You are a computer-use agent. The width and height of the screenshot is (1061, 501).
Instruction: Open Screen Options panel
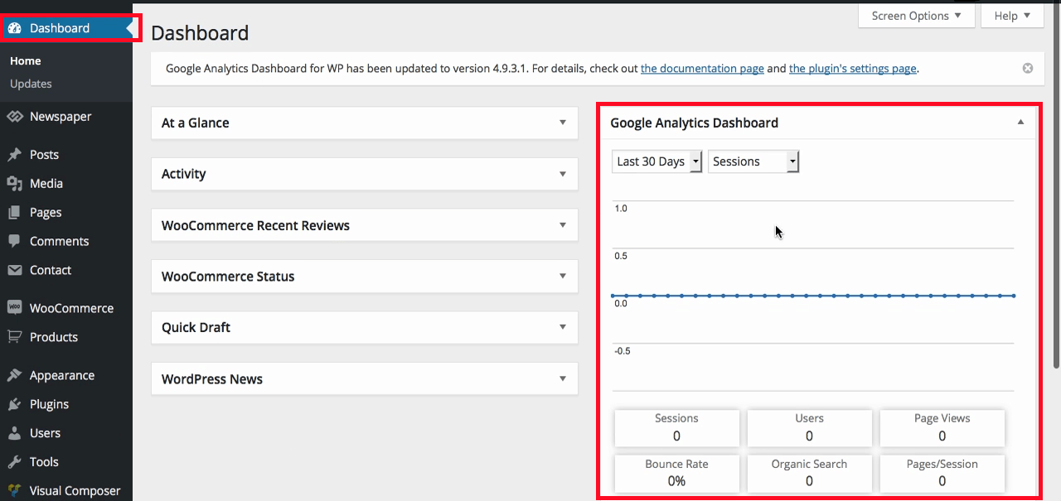(x=916, y=16)
